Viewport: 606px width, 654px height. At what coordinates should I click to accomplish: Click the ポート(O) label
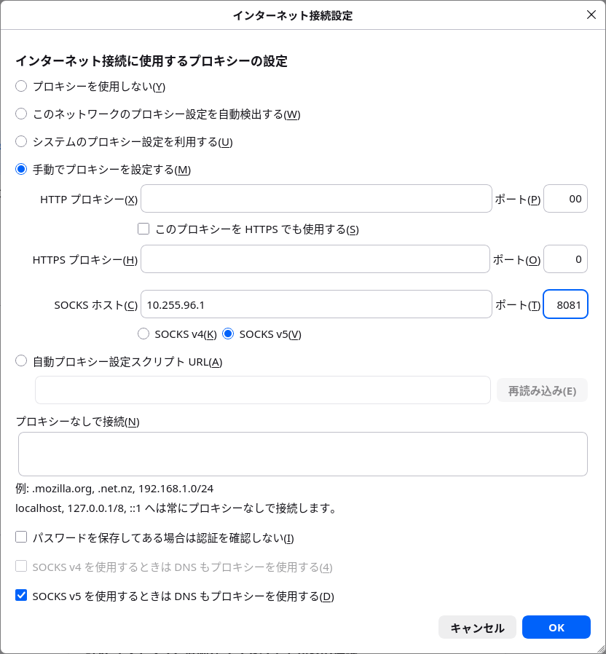click(x=516, y=260)
